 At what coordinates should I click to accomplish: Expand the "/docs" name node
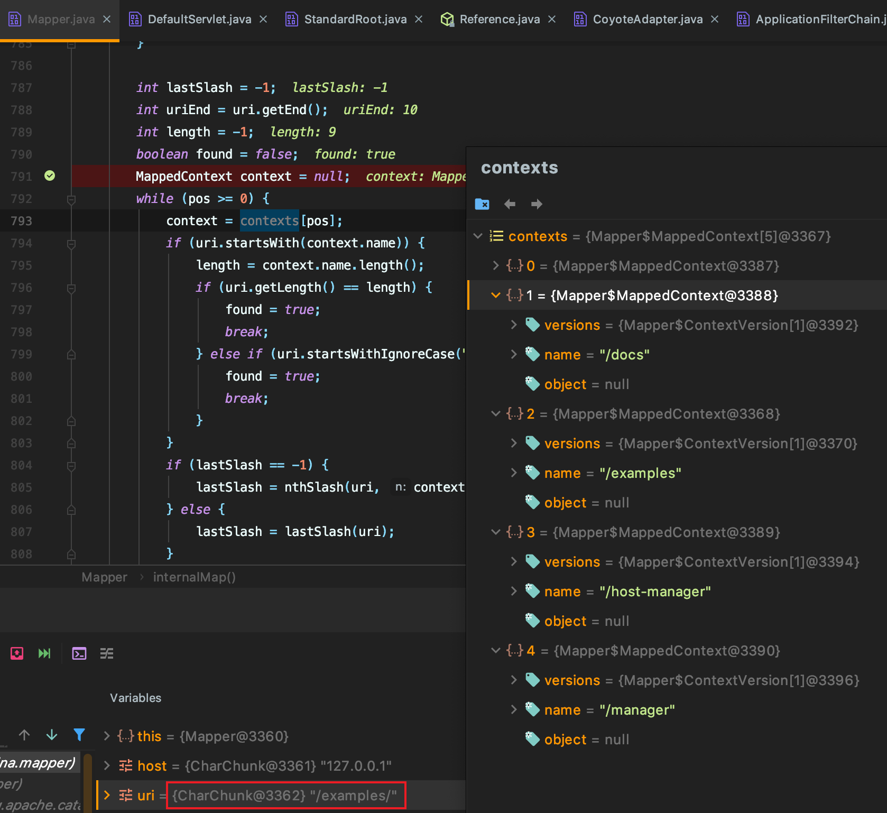[514, 355]
